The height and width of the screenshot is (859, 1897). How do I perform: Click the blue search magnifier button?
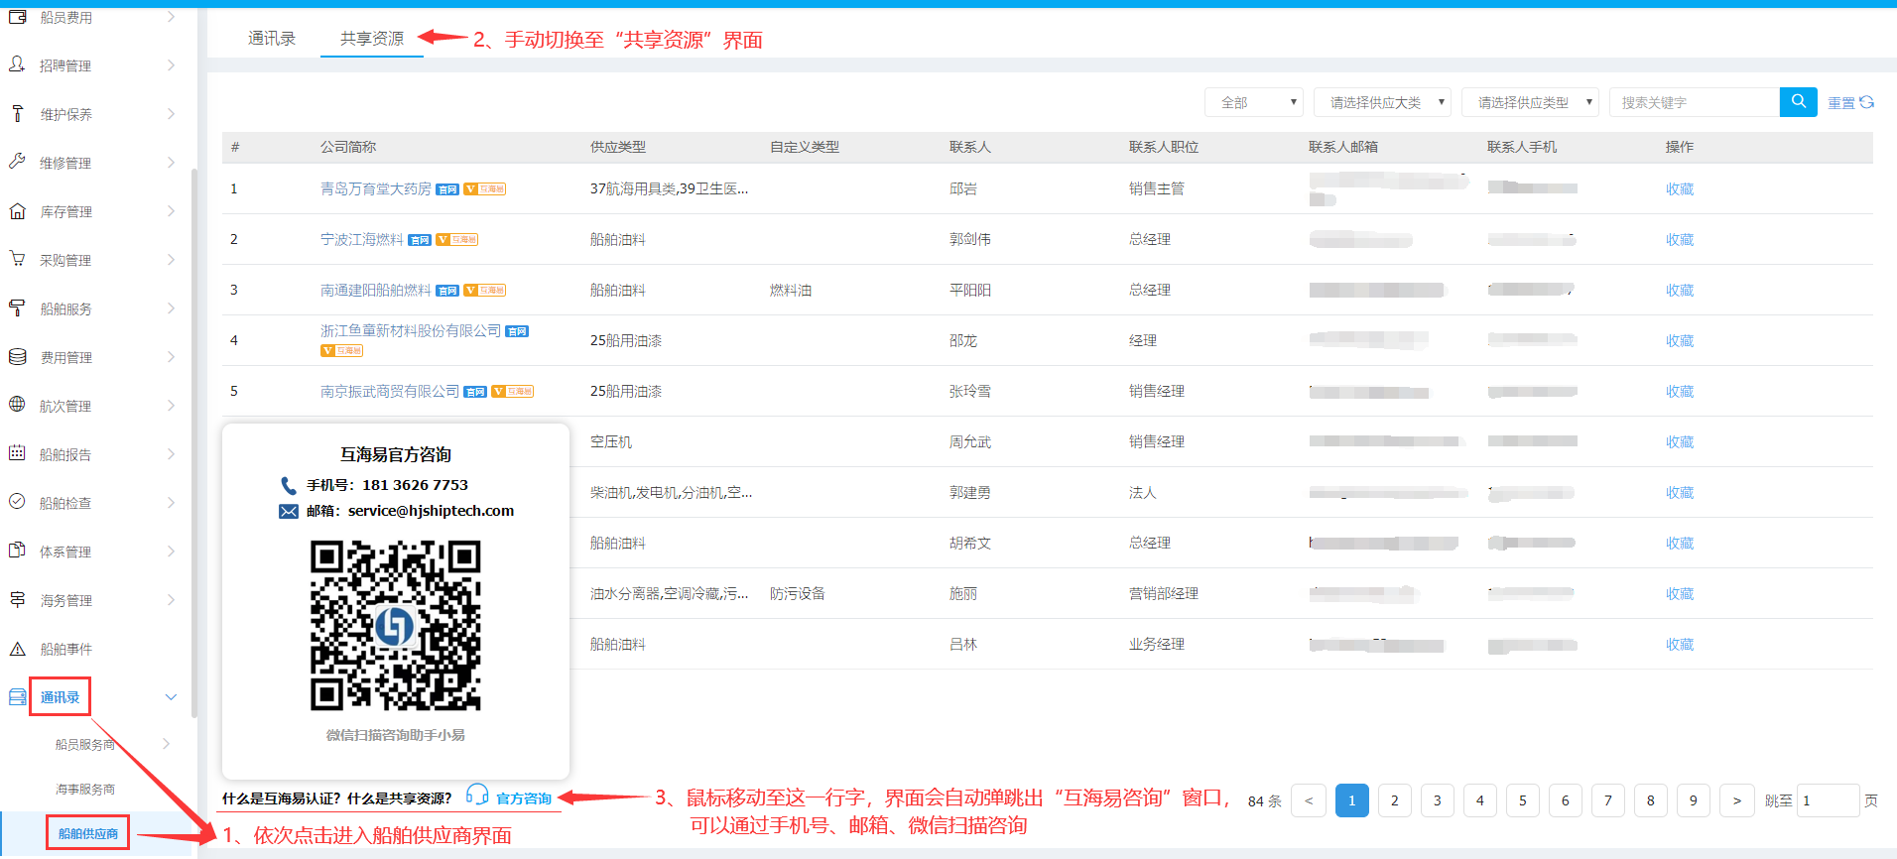click(x=1798, y=101)
